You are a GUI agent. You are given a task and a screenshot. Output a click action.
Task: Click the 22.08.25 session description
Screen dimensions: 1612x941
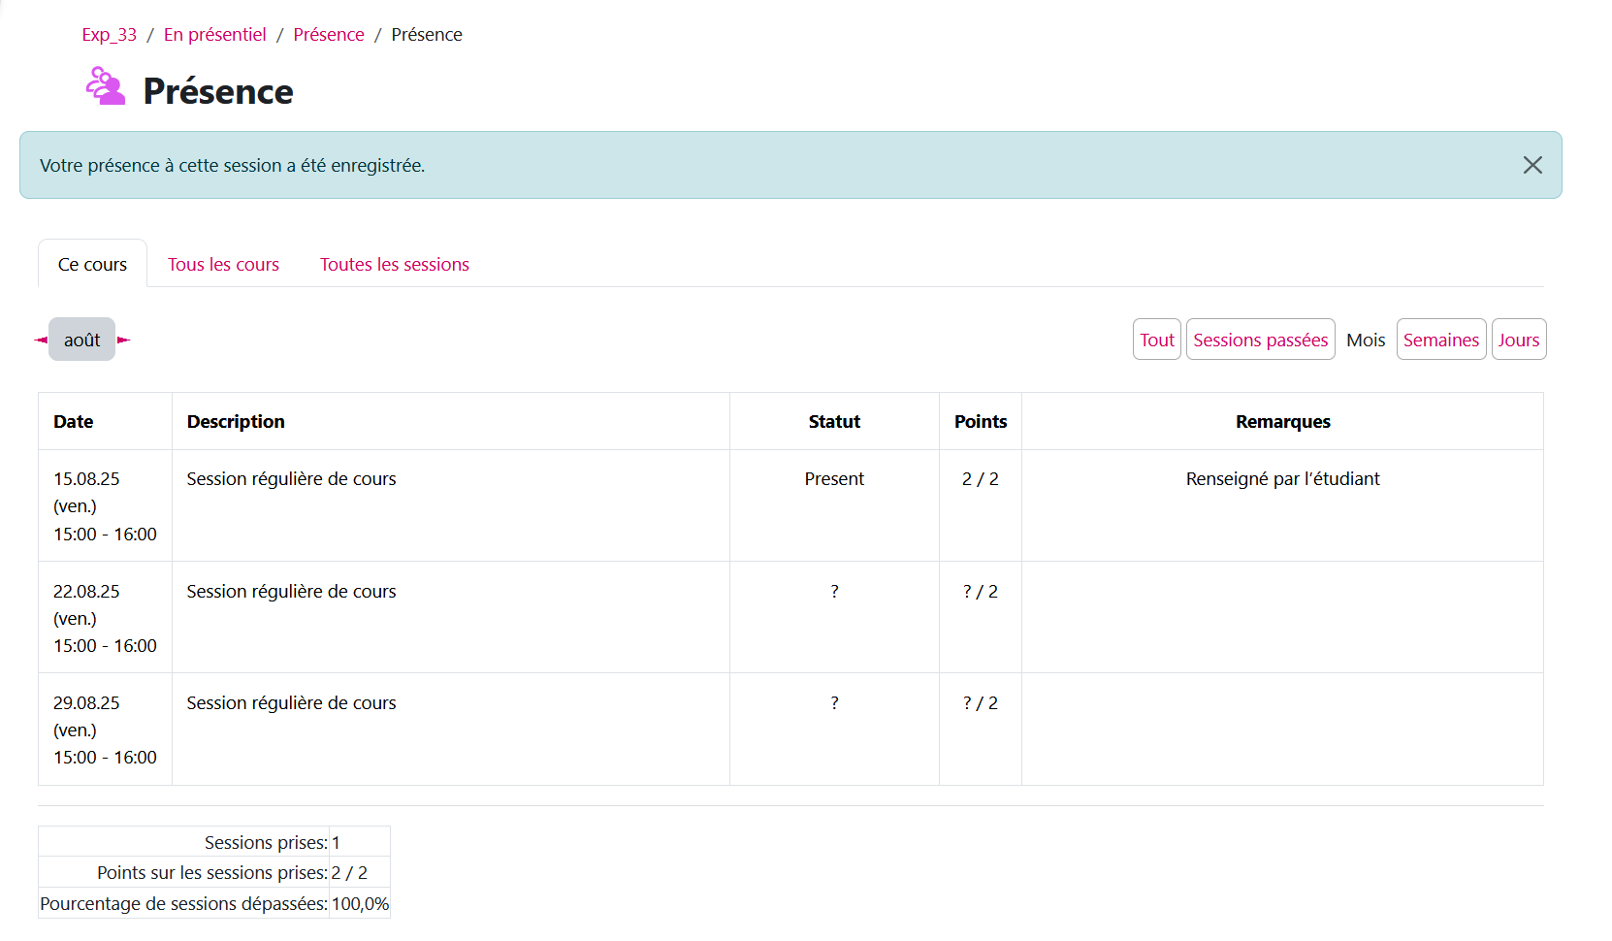pos(291,592)
